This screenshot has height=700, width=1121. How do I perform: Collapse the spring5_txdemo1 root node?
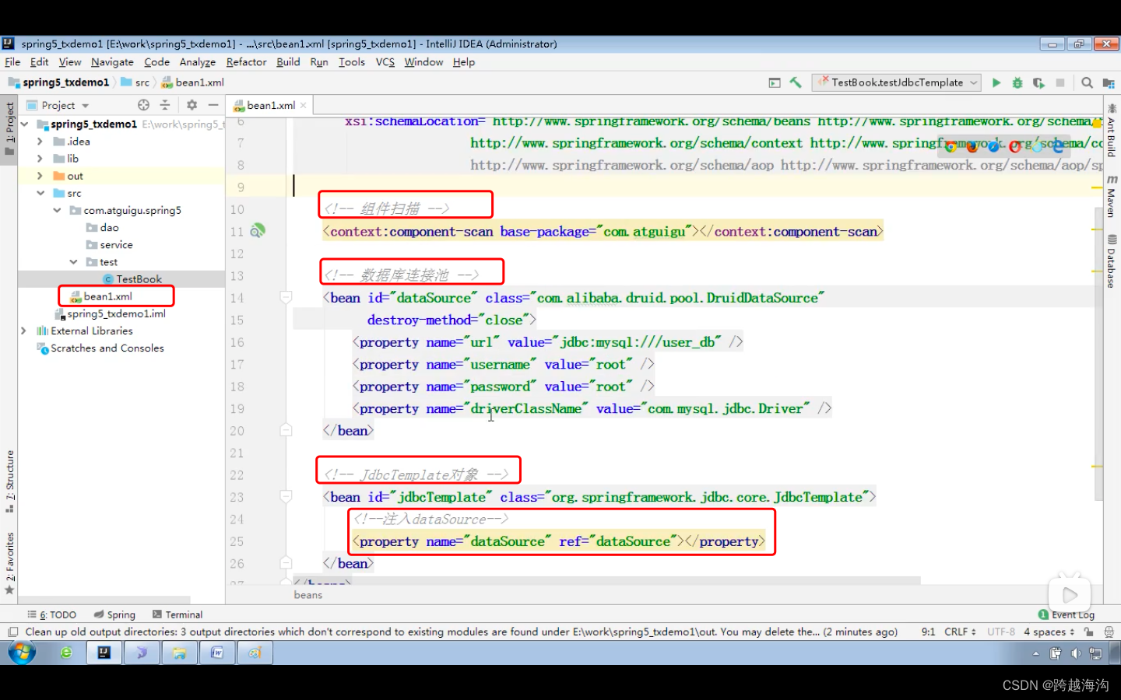click(25, 124)
